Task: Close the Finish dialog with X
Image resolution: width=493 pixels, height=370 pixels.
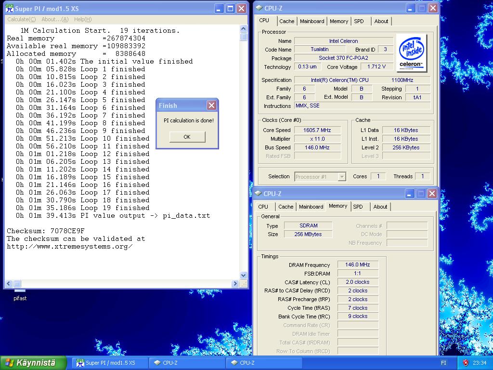Action: (x=211, y=106)
